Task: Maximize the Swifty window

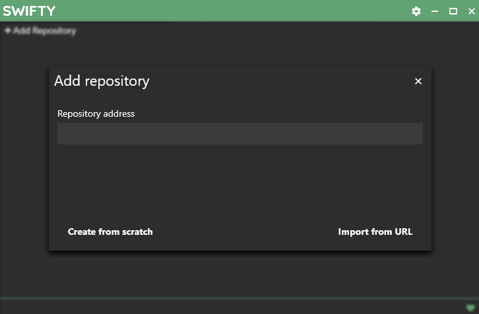Action: coord(453,11)
